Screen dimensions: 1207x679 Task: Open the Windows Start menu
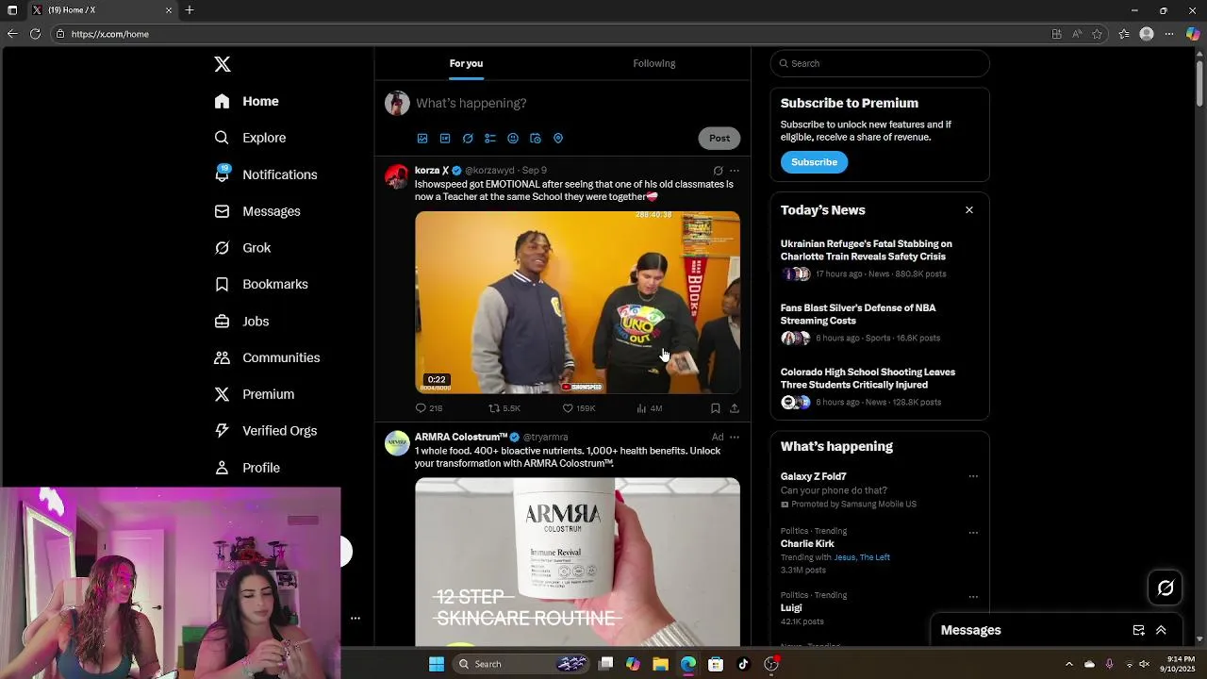[437, 664]
